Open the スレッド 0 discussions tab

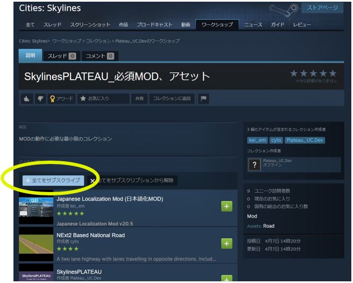[x=62, y=56]
